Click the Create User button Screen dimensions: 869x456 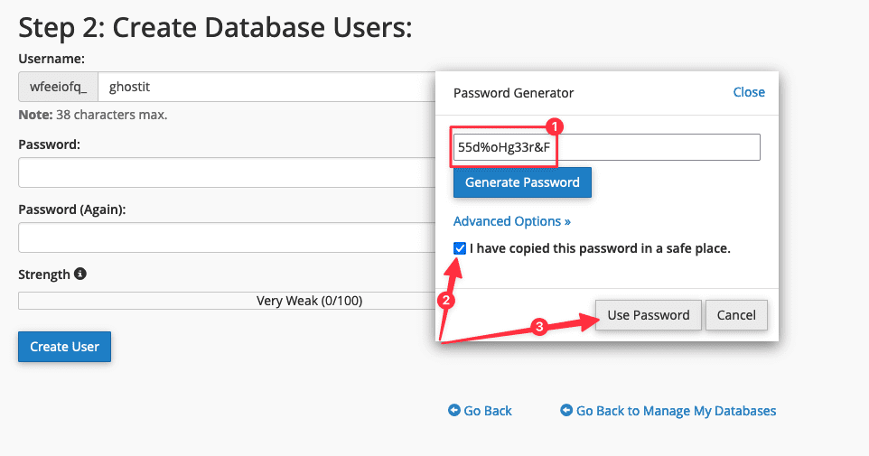coord(64,347)
